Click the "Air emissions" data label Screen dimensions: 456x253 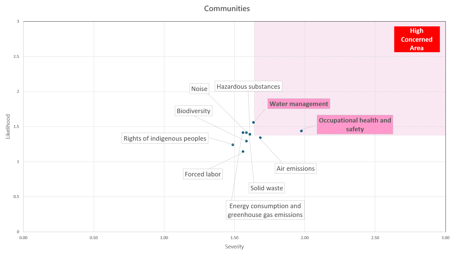296,168
